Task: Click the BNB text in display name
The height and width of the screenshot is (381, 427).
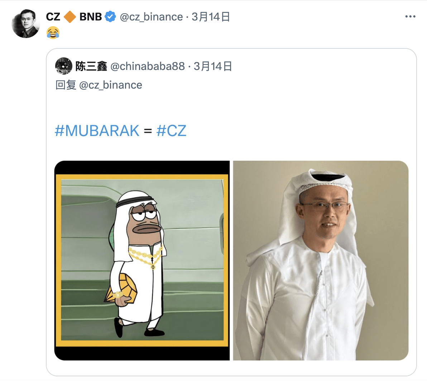Action: pos(91,17)
